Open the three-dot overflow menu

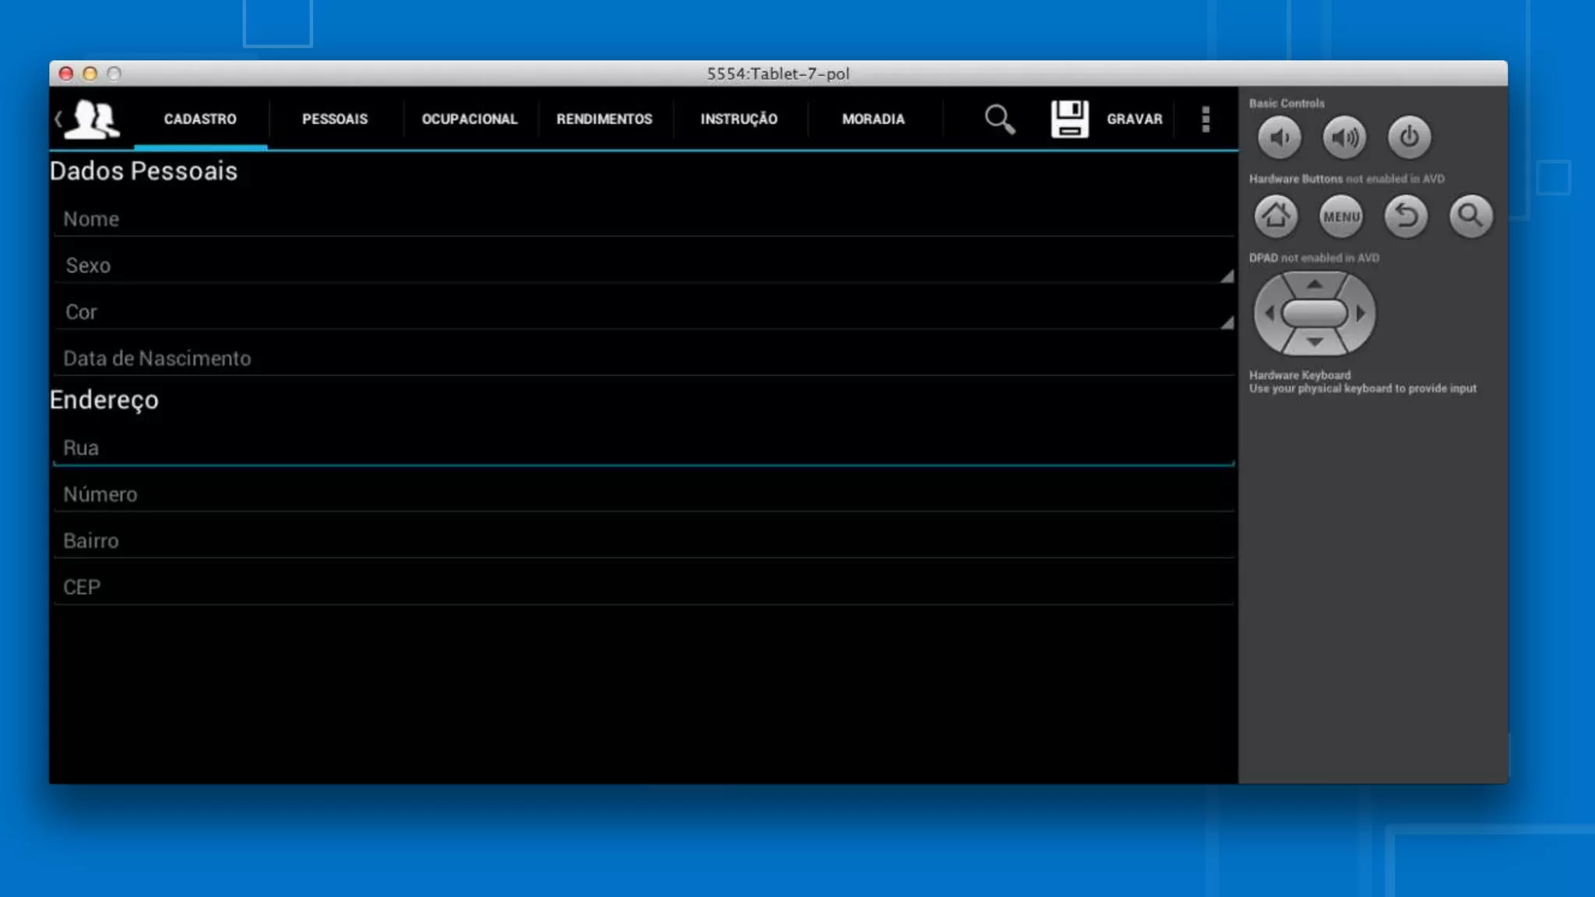click(1206, 119)
